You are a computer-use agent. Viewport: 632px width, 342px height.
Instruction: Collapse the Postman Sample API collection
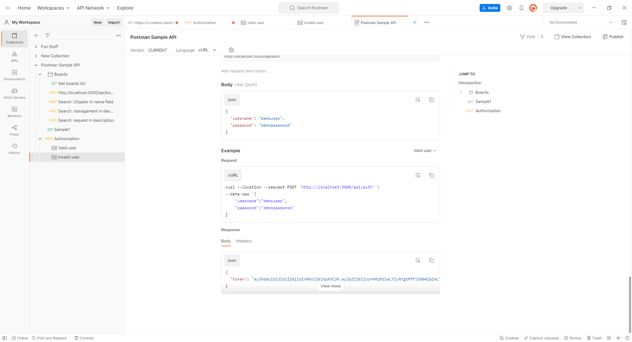tap(36, 65)
